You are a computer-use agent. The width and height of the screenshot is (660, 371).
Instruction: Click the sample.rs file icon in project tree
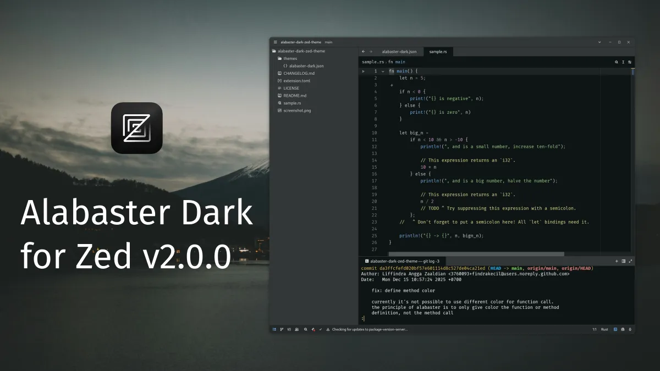coord(280,103)
